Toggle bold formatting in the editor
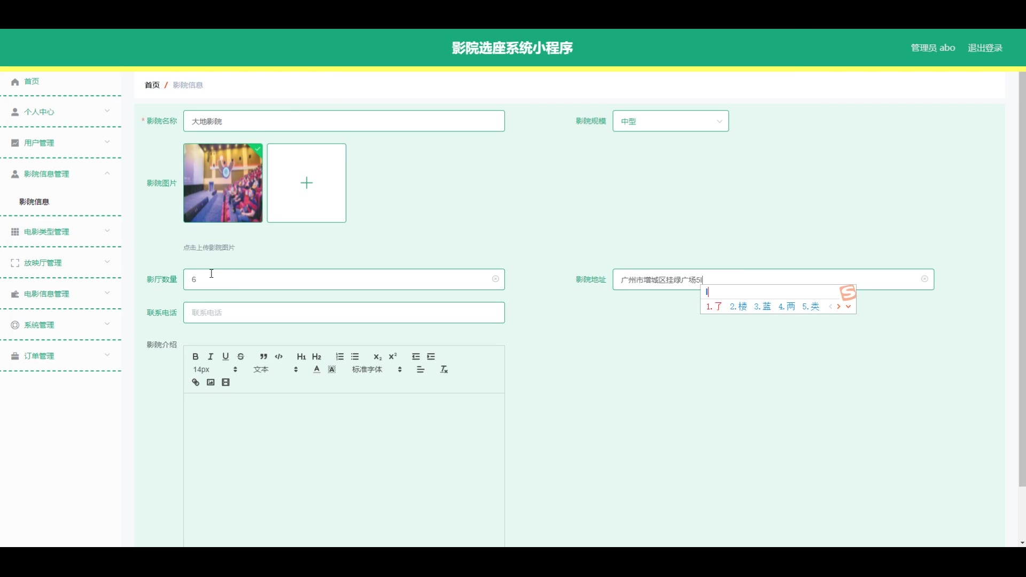The width and height of the screenshot is (1026, 577). (196, 356)
